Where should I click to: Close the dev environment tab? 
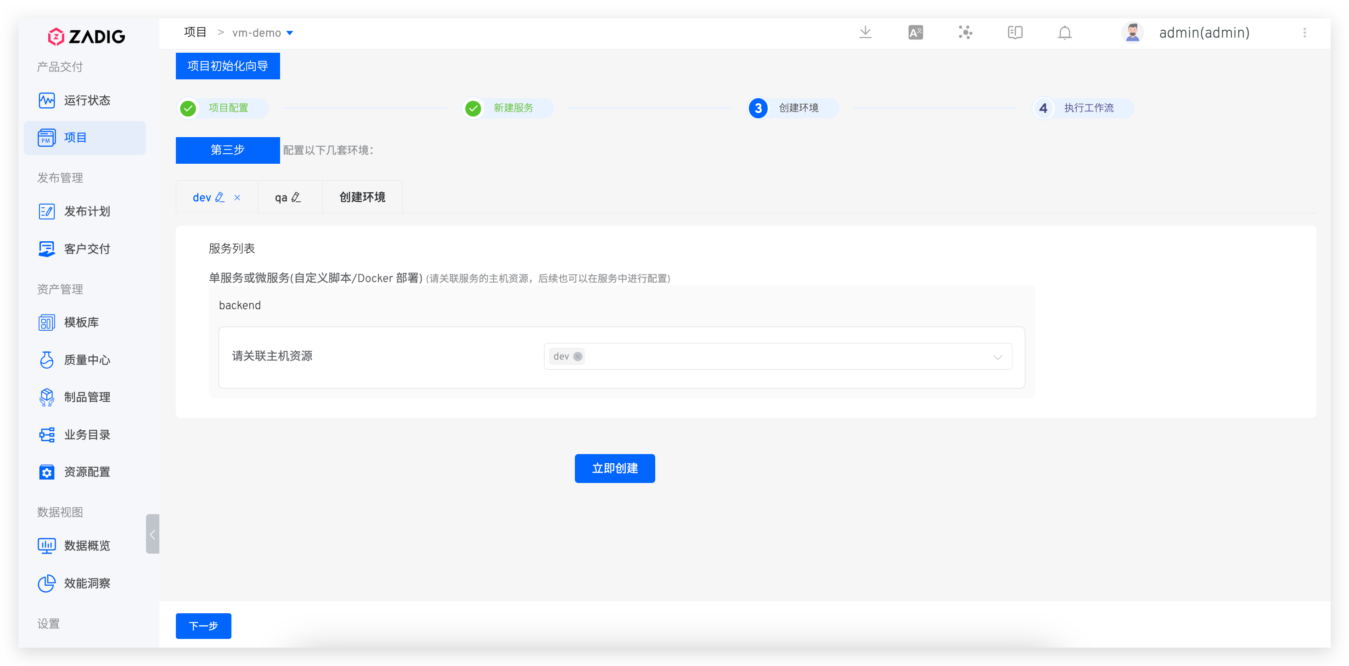tap(237, 197)
